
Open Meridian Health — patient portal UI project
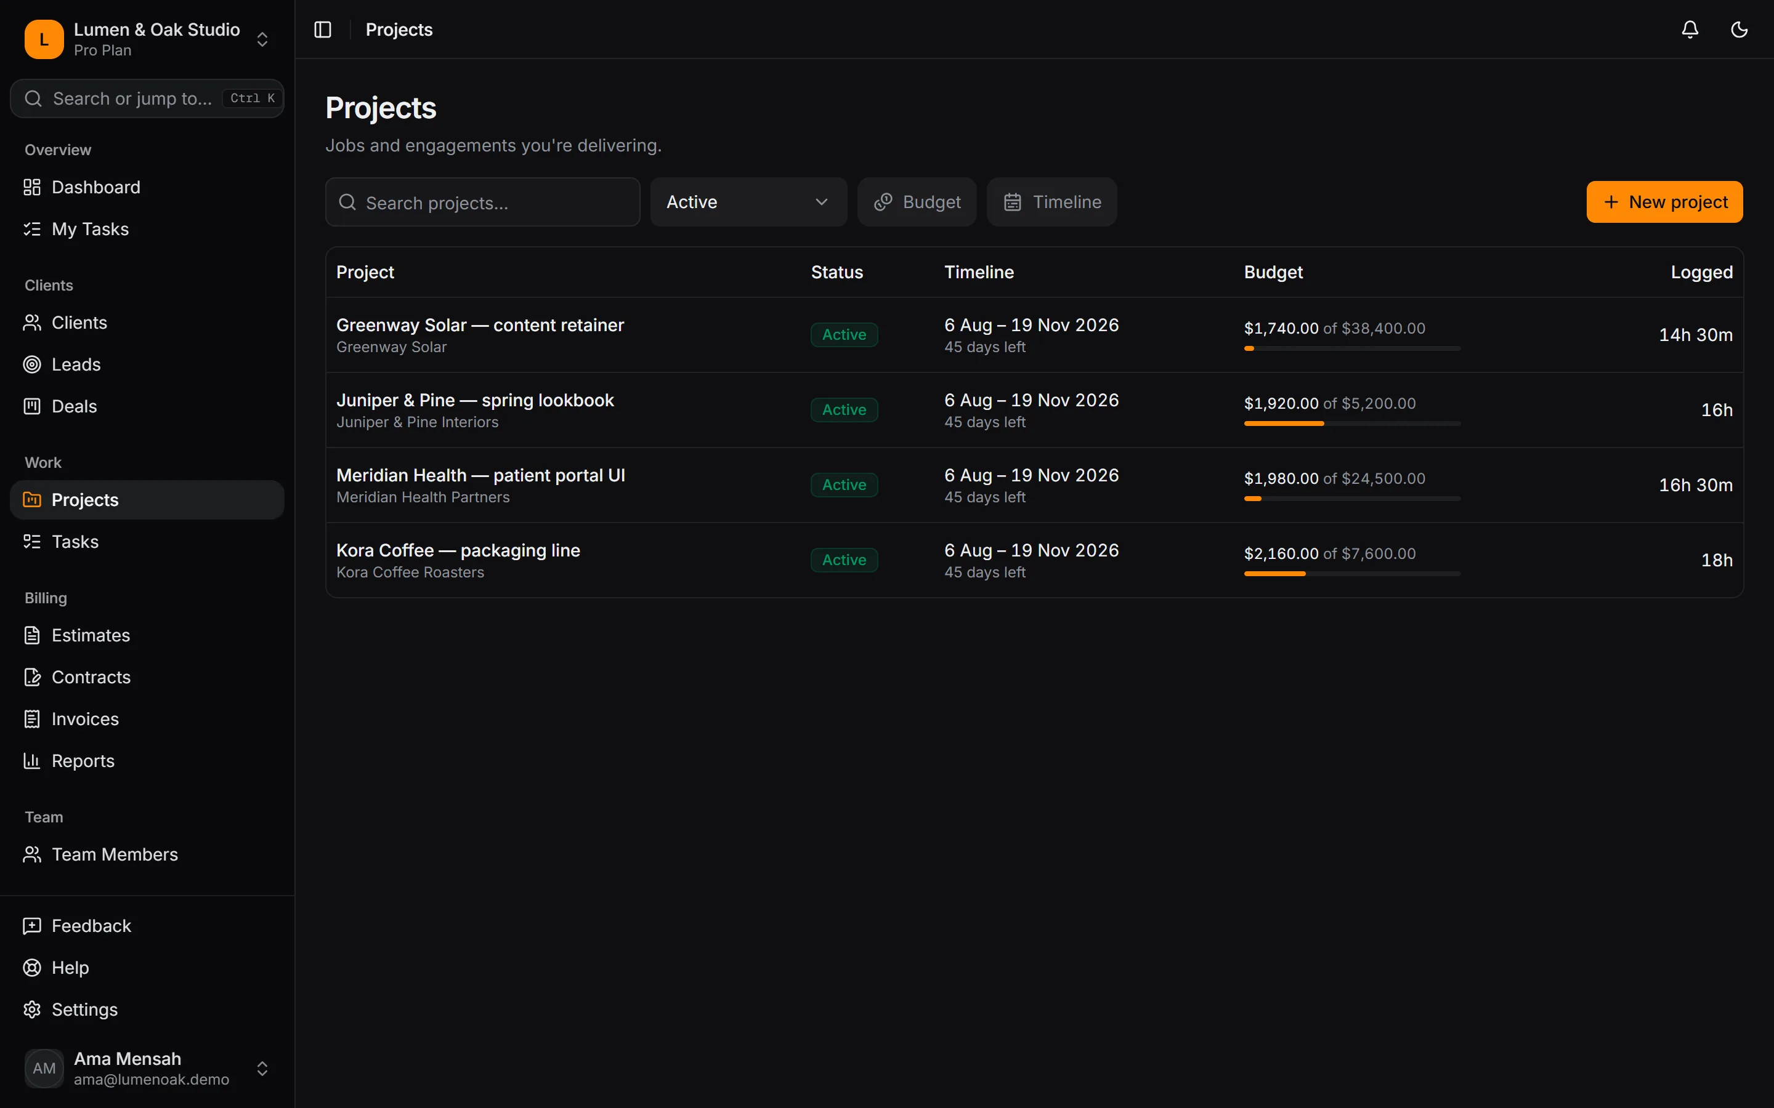click(481, 475)
